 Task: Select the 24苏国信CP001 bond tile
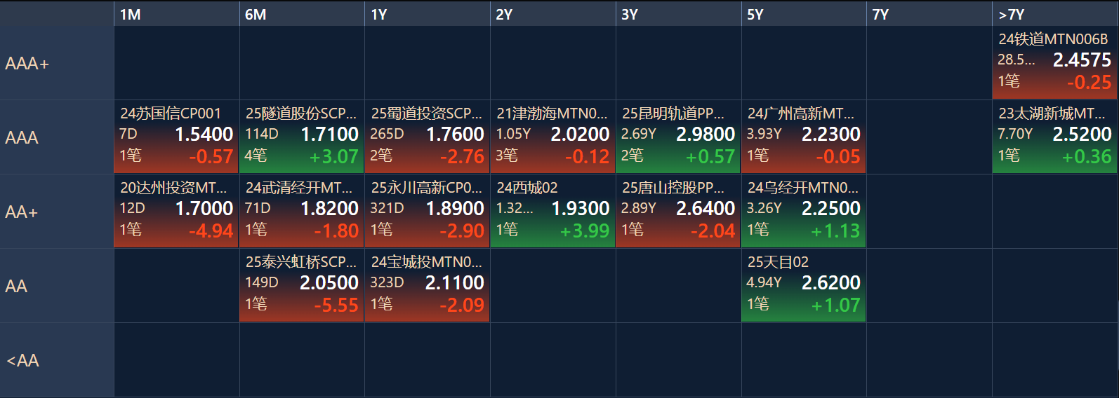(176, 137)
